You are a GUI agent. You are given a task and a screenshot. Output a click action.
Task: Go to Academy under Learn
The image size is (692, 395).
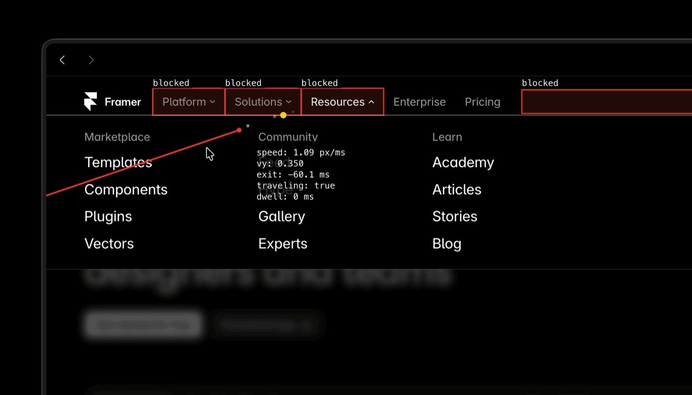(x=463, y=162)
